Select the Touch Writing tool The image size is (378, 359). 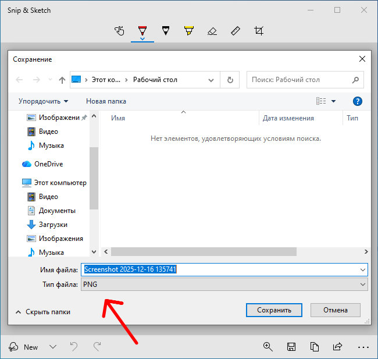119,31
